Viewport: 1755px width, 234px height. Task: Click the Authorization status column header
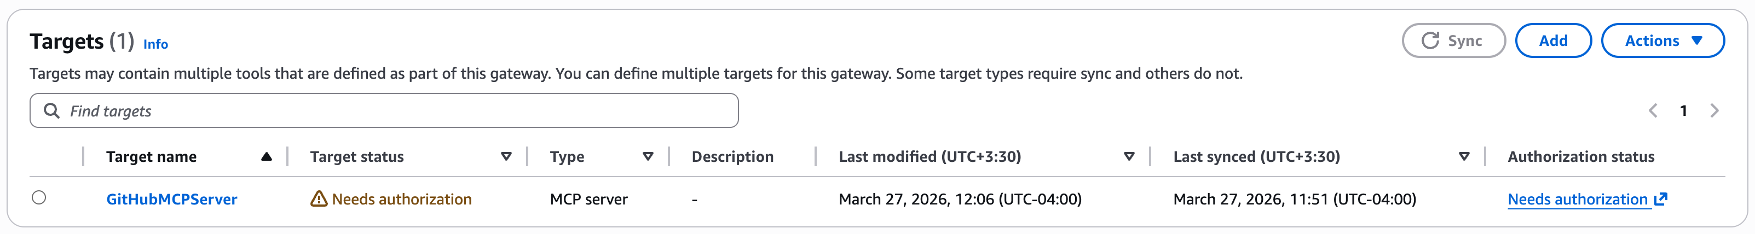point(1580,156)
